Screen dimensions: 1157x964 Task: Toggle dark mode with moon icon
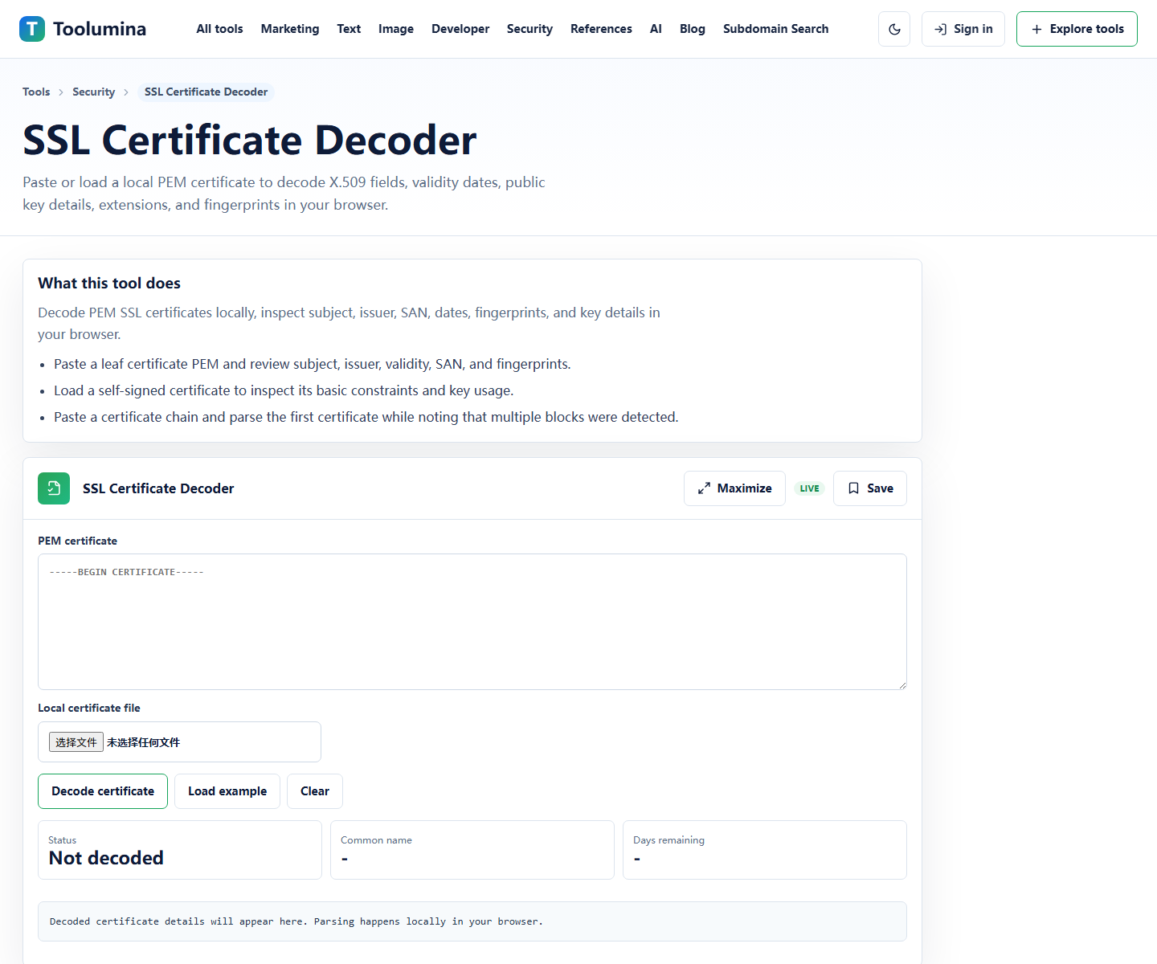tap(894, 29)
